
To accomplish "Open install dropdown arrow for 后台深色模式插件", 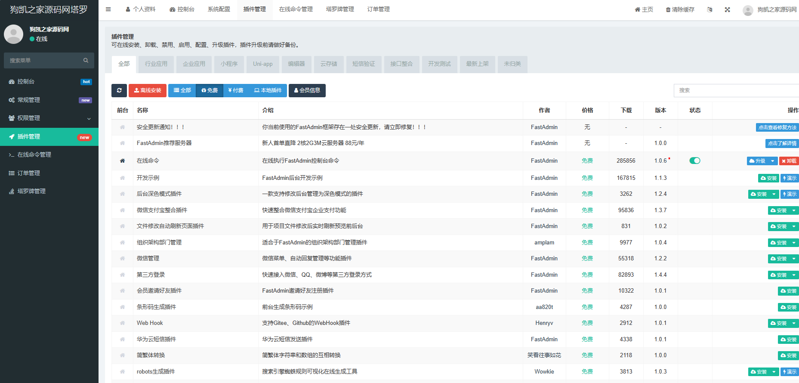I will tap(774, 194).
